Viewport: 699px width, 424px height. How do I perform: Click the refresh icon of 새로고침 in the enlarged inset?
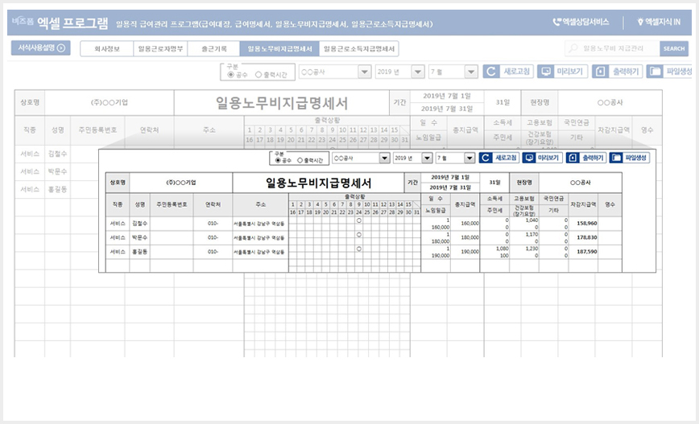[486, 158]
